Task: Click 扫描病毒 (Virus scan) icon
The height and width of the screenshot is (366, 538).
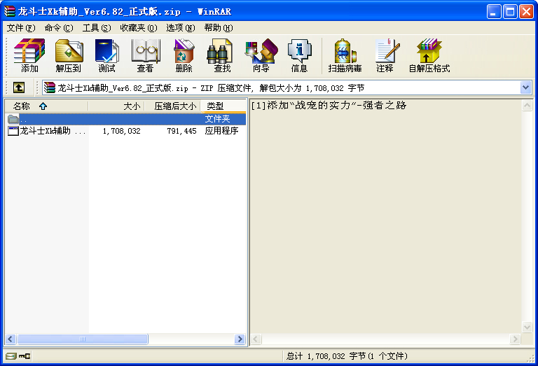Action: [x=345, y=55]
